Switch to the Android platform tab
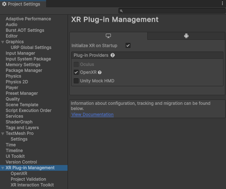The height and width of the screenshot is (189, 226). coord(186,36)
